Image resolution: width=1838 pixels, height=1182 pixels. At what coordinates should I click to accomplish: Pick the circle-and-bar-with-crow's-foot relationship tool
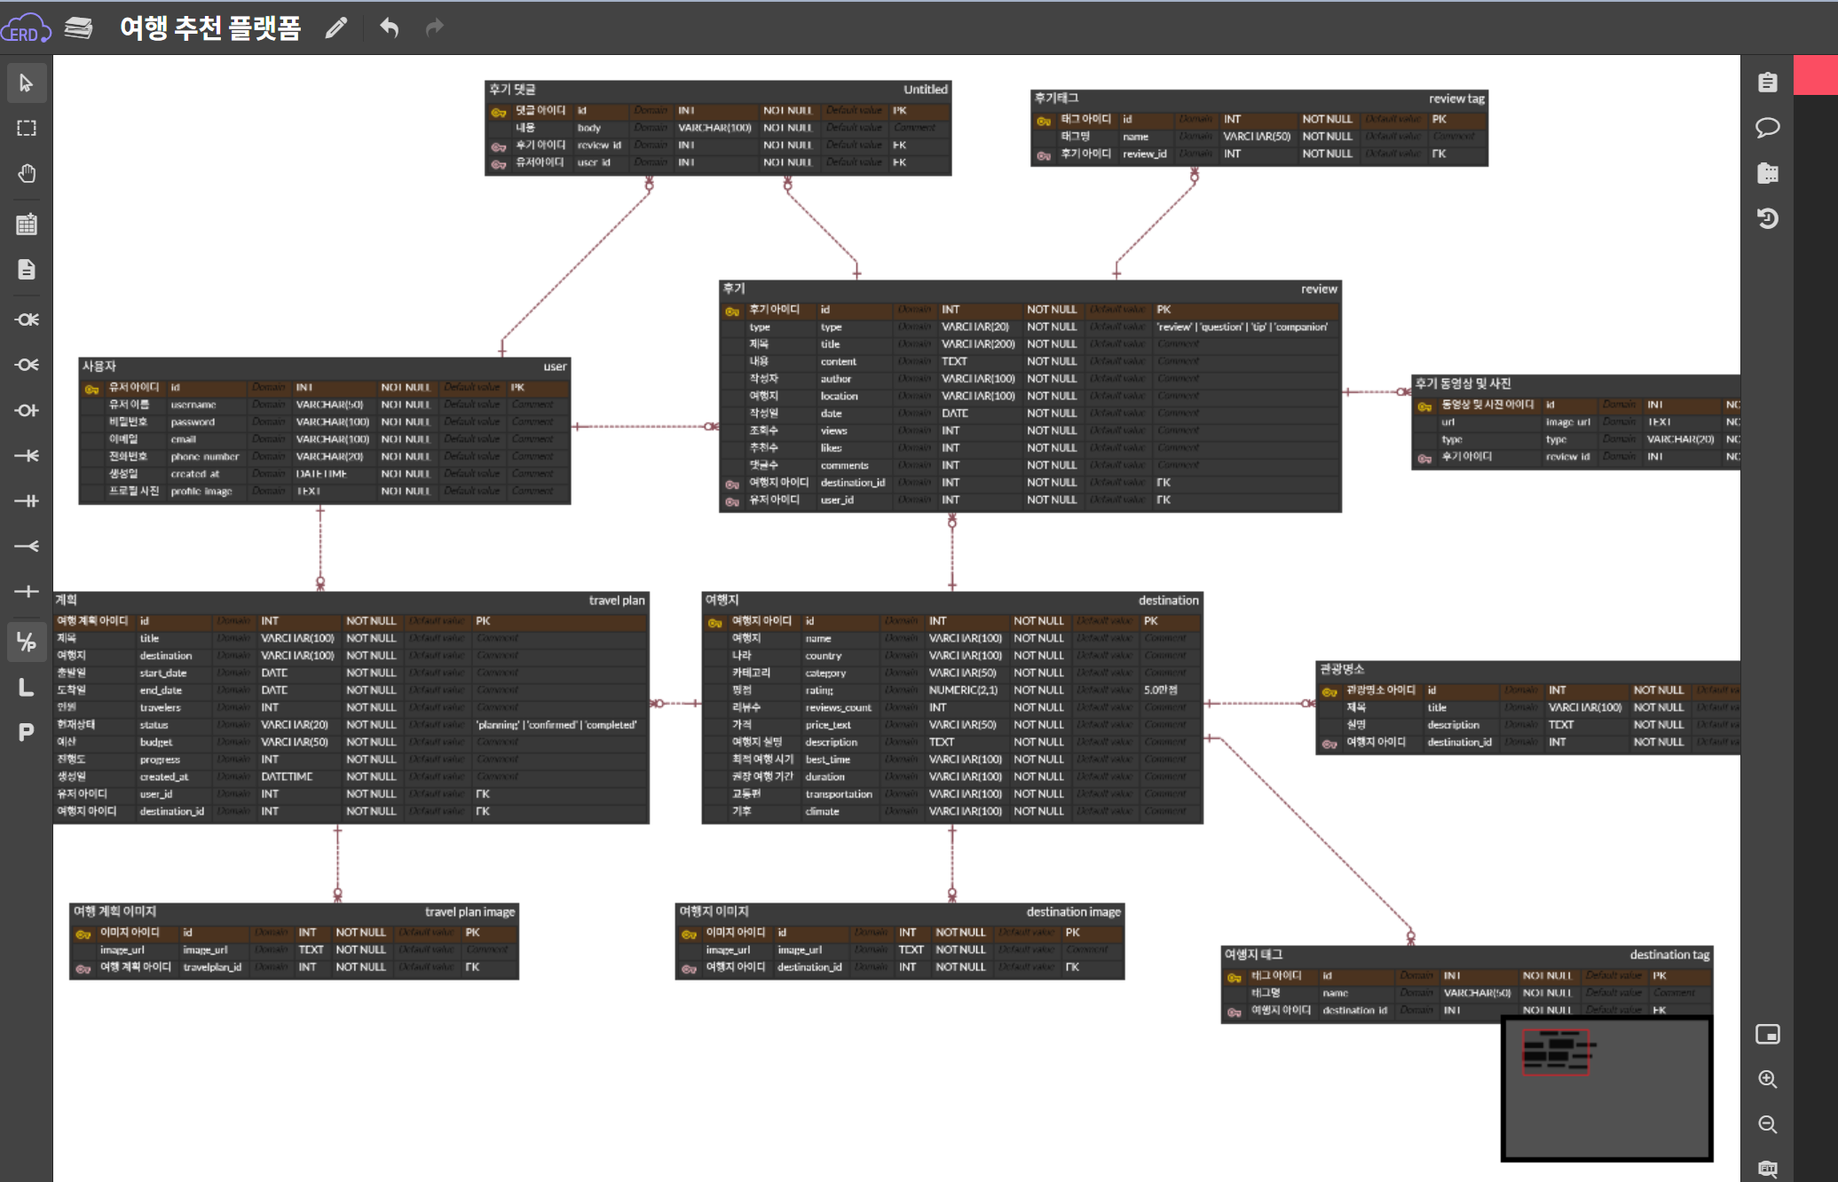27,319
